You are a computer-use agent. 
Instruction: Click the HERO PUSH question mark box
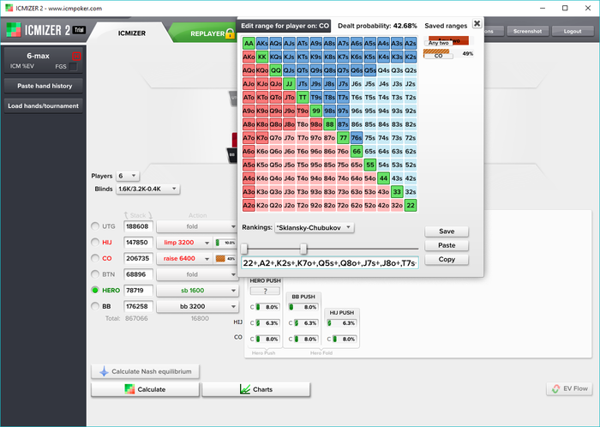(265, 291)
